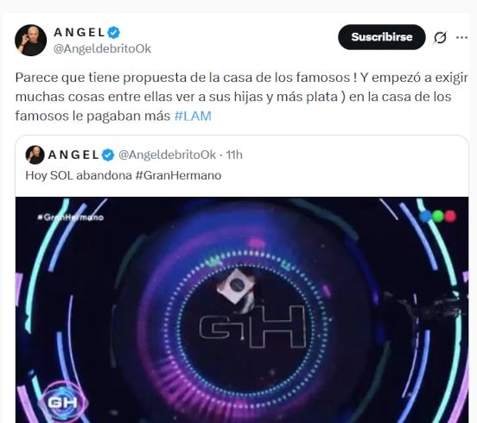Click the ANGEL display name in header
This screenshot has height=423, width=477.
79,32
